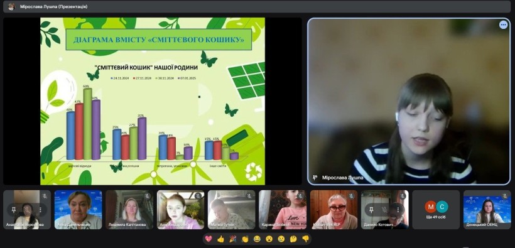The height and width of the screenshot is (248, 515).
Task: Send the laughing face reaction
Action: click(x=257, y=239)
